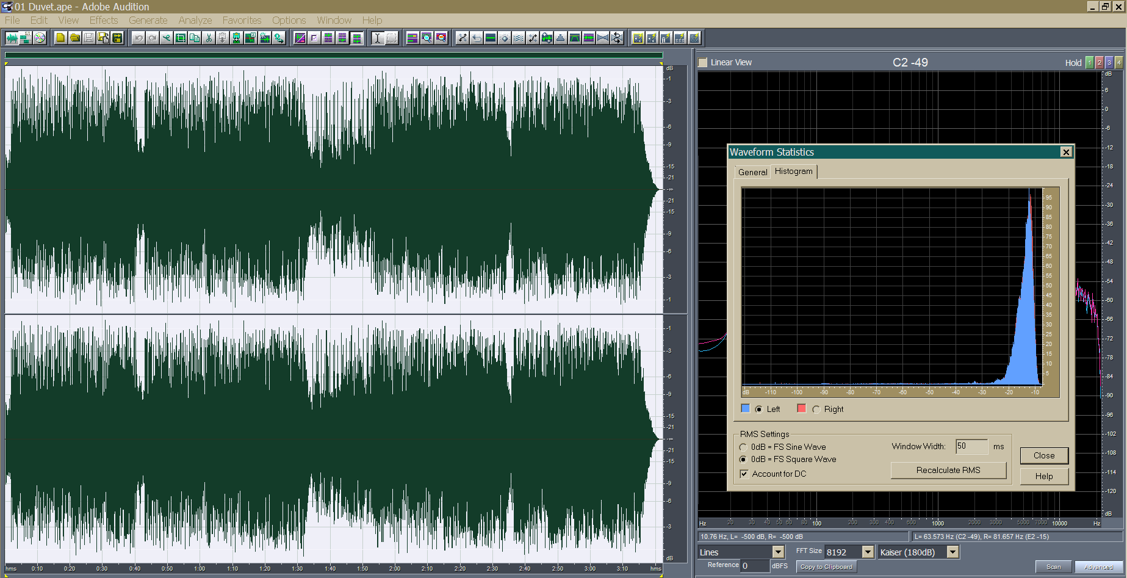Open the Lines display style dropdown
The width and height of the screenshot is (1127, 578).
click(778, 552)
